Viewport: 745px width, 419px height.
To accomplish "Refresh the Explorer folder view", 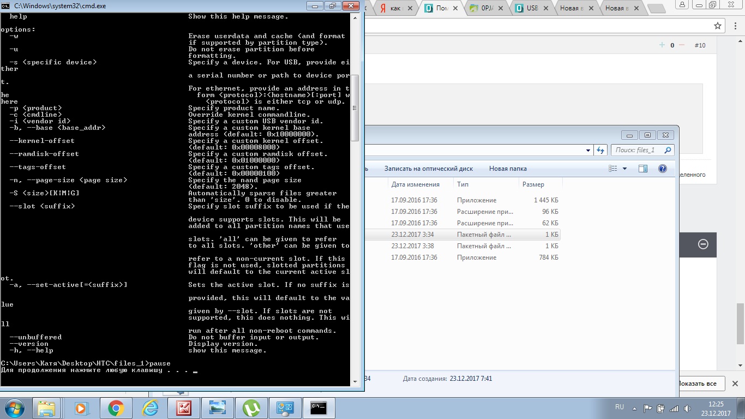I will [x=600, y=150].
